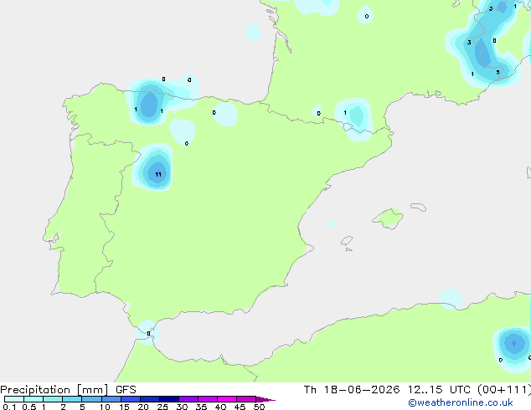Click the Ibiza island outline
The height and width of the screenshot is (410, 531).
[347, 241]
